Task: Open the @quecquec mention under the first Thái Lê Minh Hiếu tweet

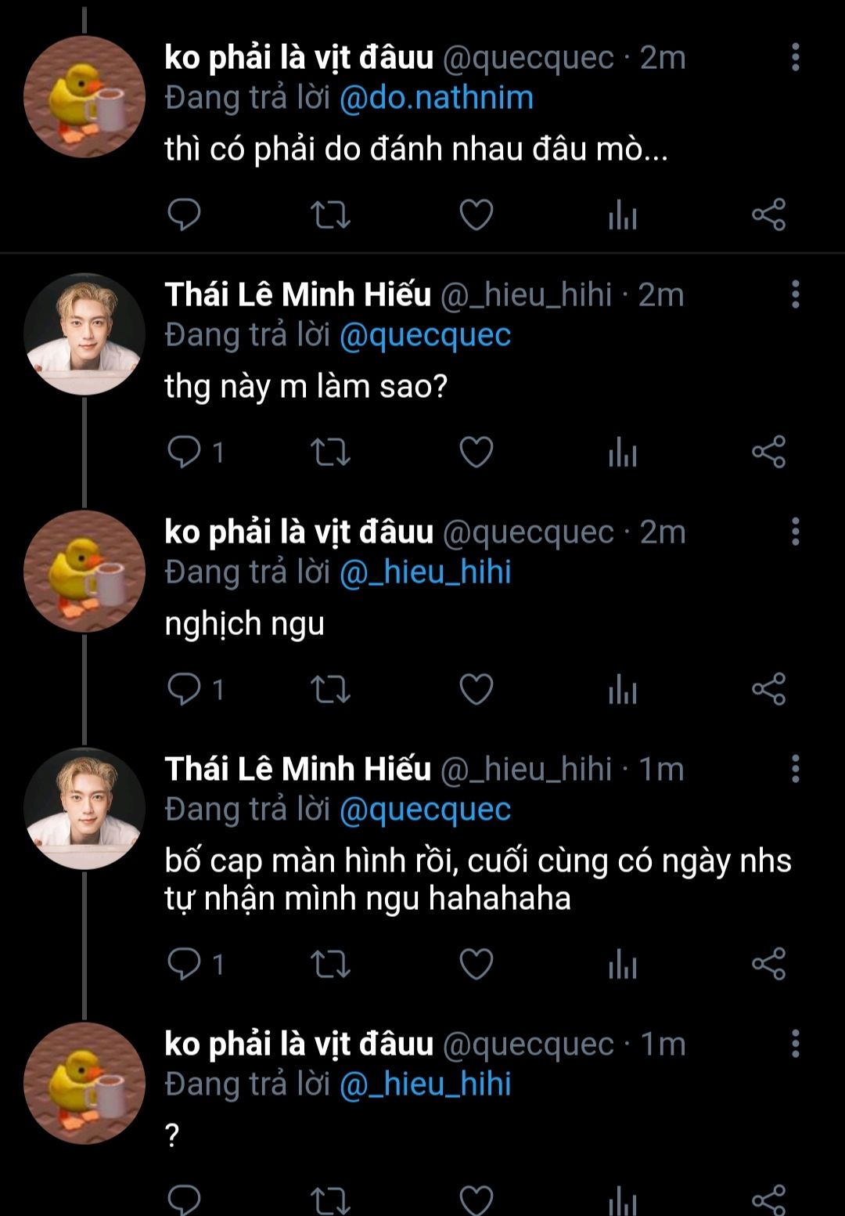Action: (x=425, y=335)
